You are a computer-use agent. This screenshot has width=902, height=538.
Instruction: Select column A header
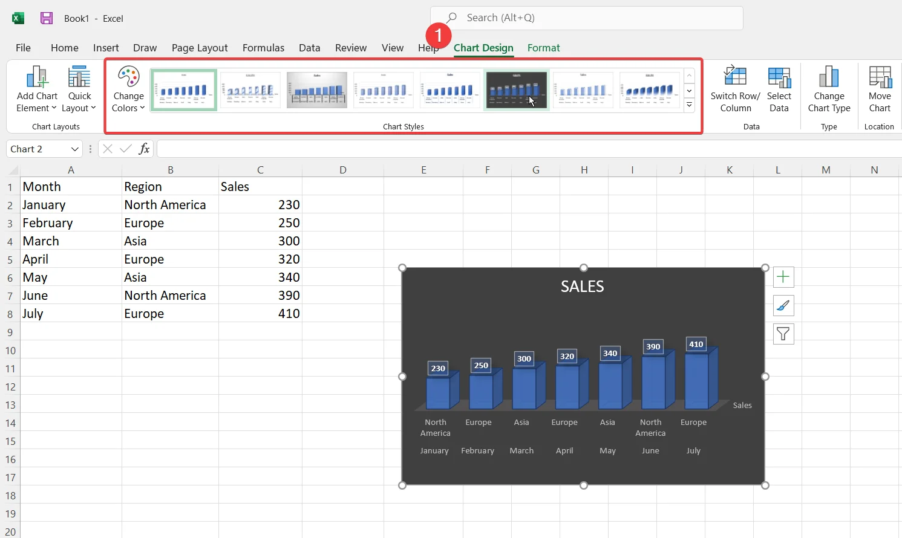[71, 170]
